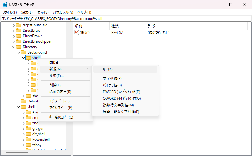Create new 文字列値(S)

click(x=125, y=79)
